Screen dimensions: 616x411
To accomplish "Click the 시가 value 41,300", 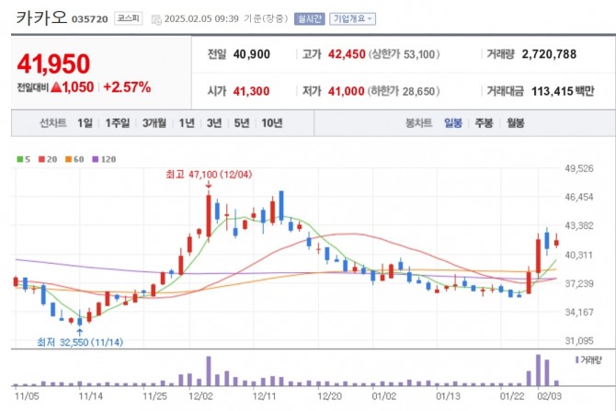I will [251, 91].
